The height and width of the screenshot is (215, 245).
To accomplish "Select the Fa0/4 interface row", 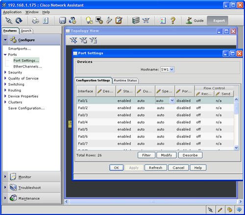I will (x=155, y=122).
